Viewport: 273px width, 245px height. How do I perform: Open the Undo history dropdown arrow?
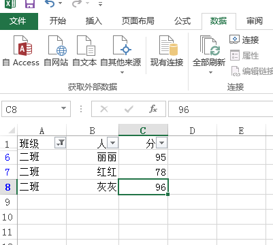[x=61, y=3]
